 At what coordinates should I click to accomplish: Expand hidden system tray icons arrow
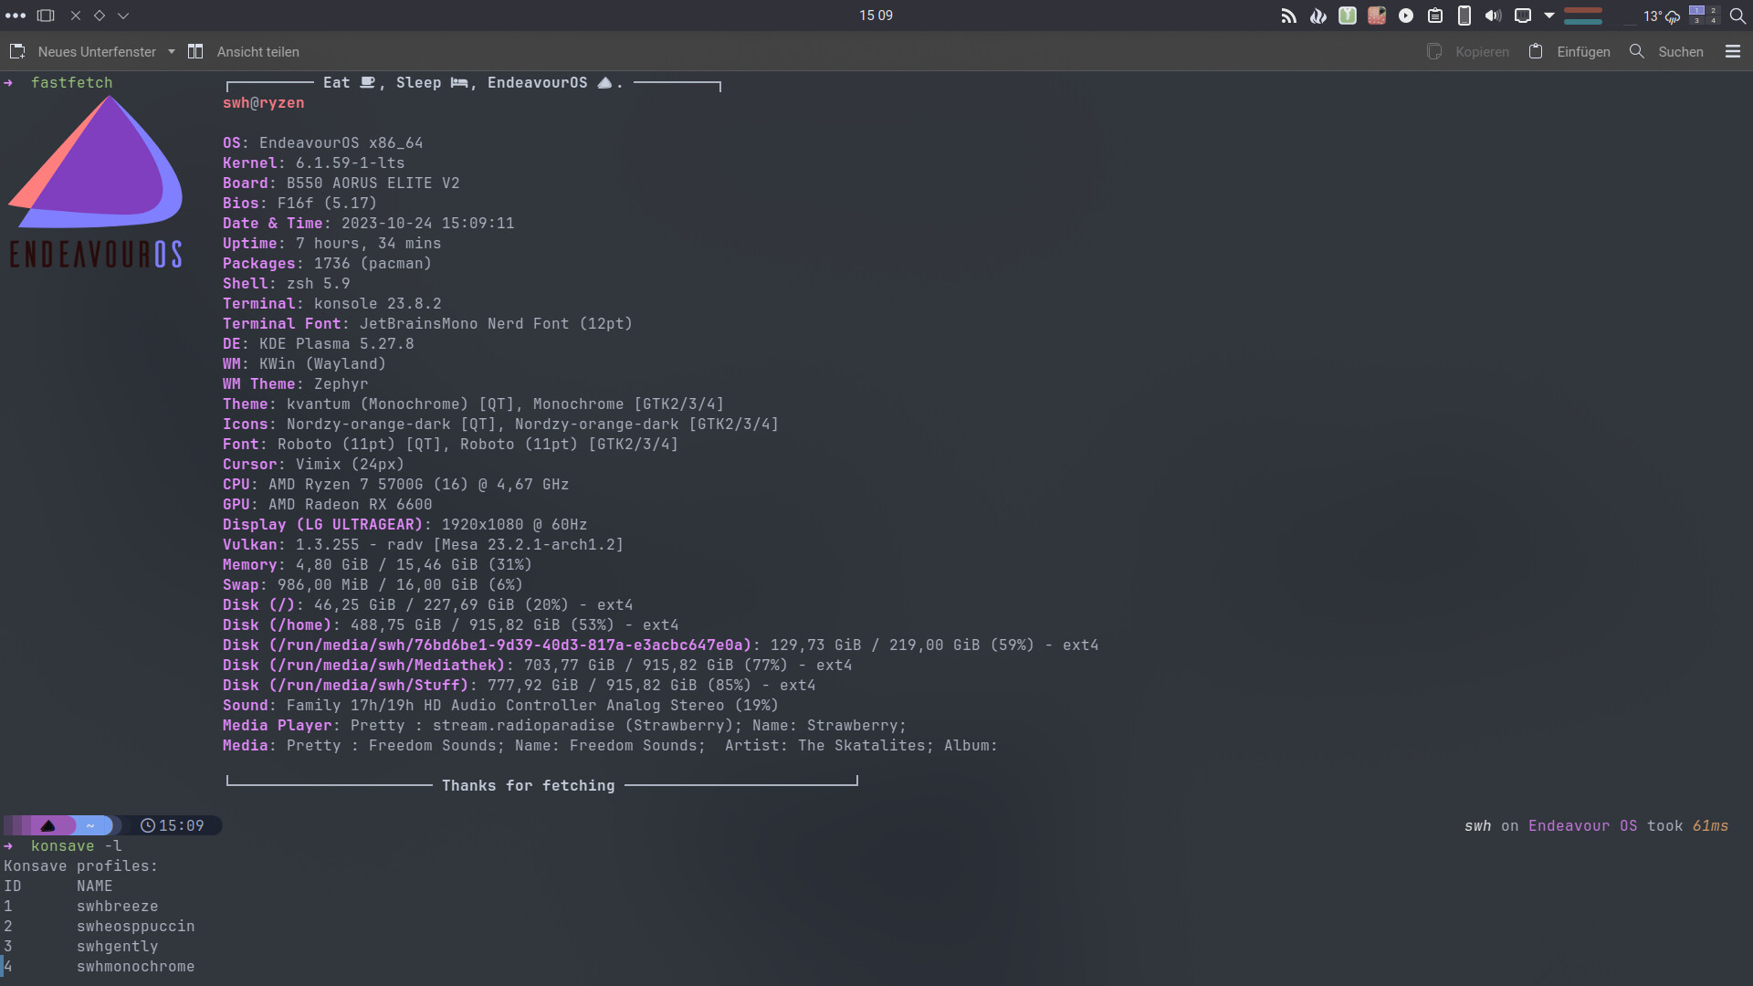pyautogui.click(x=1549, y=16)
